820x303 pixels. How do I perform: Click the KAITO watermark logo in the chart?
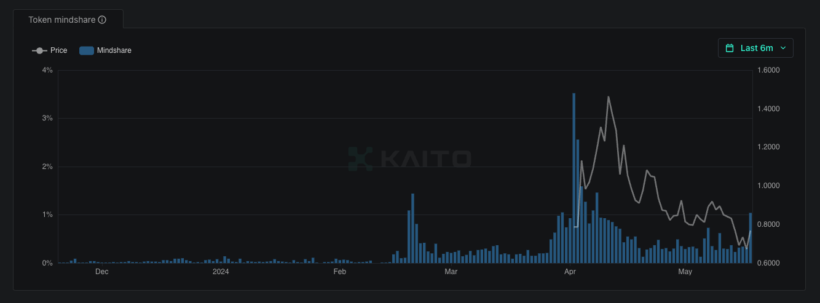409,159
